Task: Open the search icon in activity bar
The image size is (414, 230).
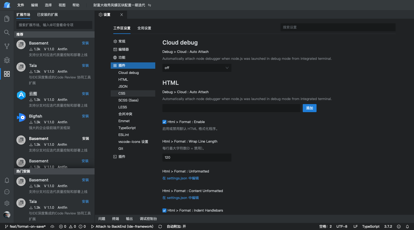Action: pyautogui.click(x=7, y=32)
